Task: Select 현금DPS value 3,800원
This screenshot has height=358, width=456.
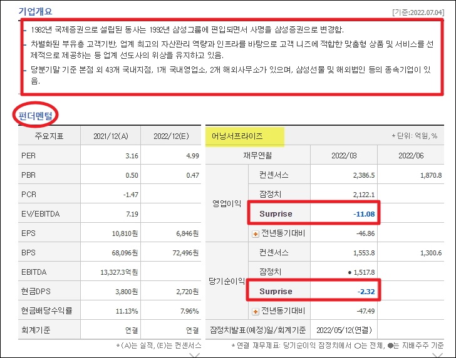Action: 127,292
